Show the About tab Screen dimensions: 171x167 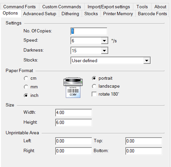click(x=160, y=7)
